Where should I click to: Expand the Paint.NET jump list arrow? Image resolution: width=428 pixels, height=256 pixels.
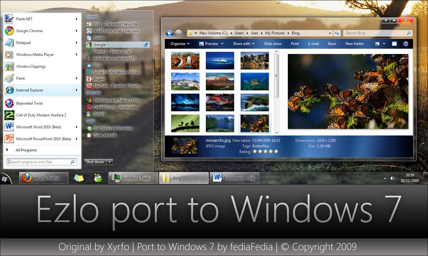click(x=77, y=19)
